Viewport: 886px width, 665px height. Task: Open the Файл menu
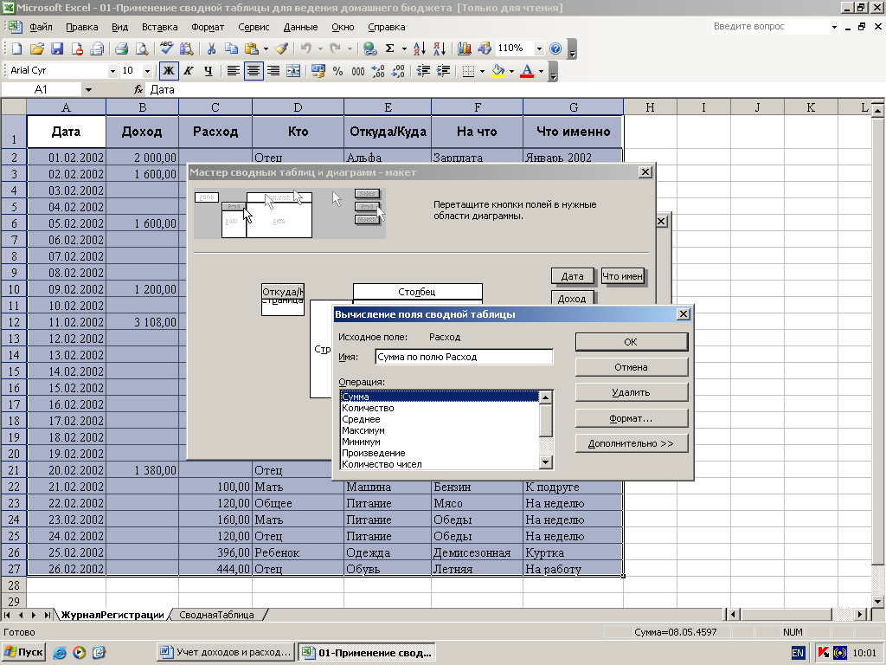point(41,27)
